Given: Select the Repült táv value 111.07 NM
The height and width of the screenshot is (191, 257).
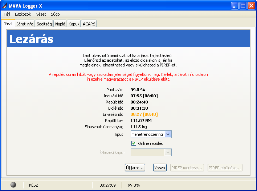Looking at the screenshot, I should point(141,121).
